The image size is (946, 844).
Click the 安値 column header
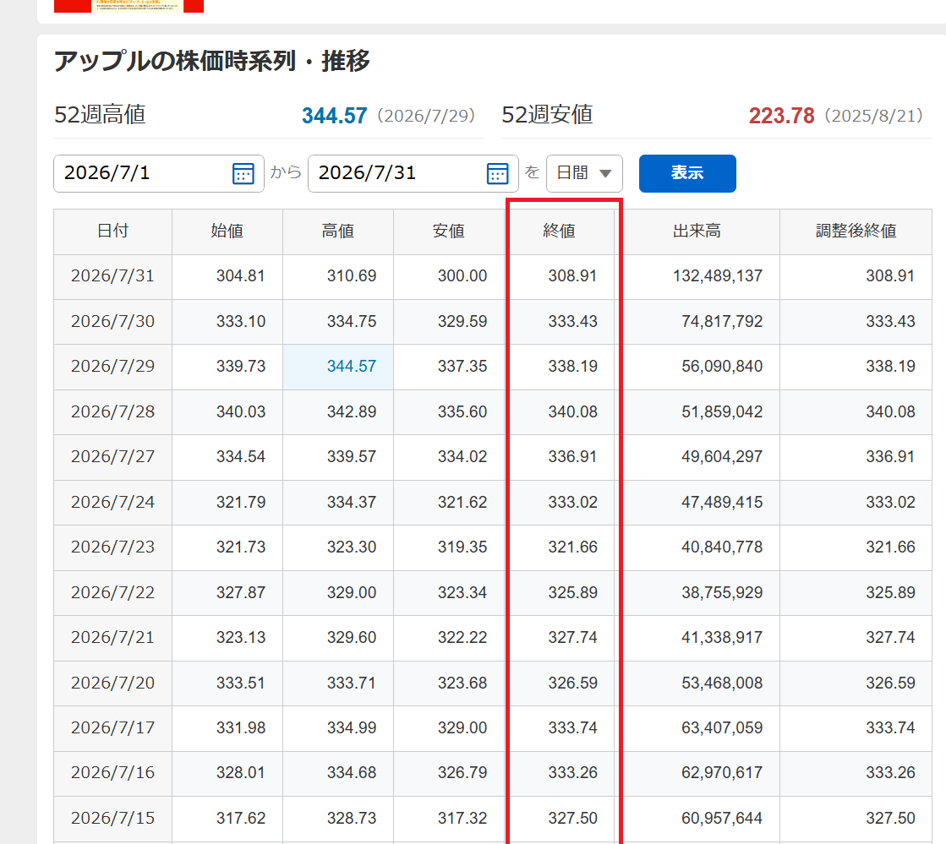pos(449,231)
